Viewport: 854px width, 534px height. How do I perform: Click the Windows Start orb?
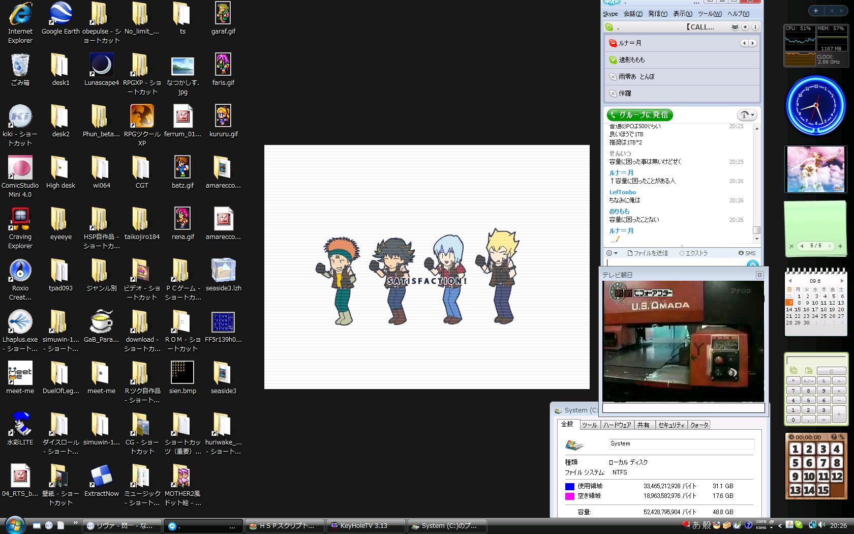tap(14, 525)
